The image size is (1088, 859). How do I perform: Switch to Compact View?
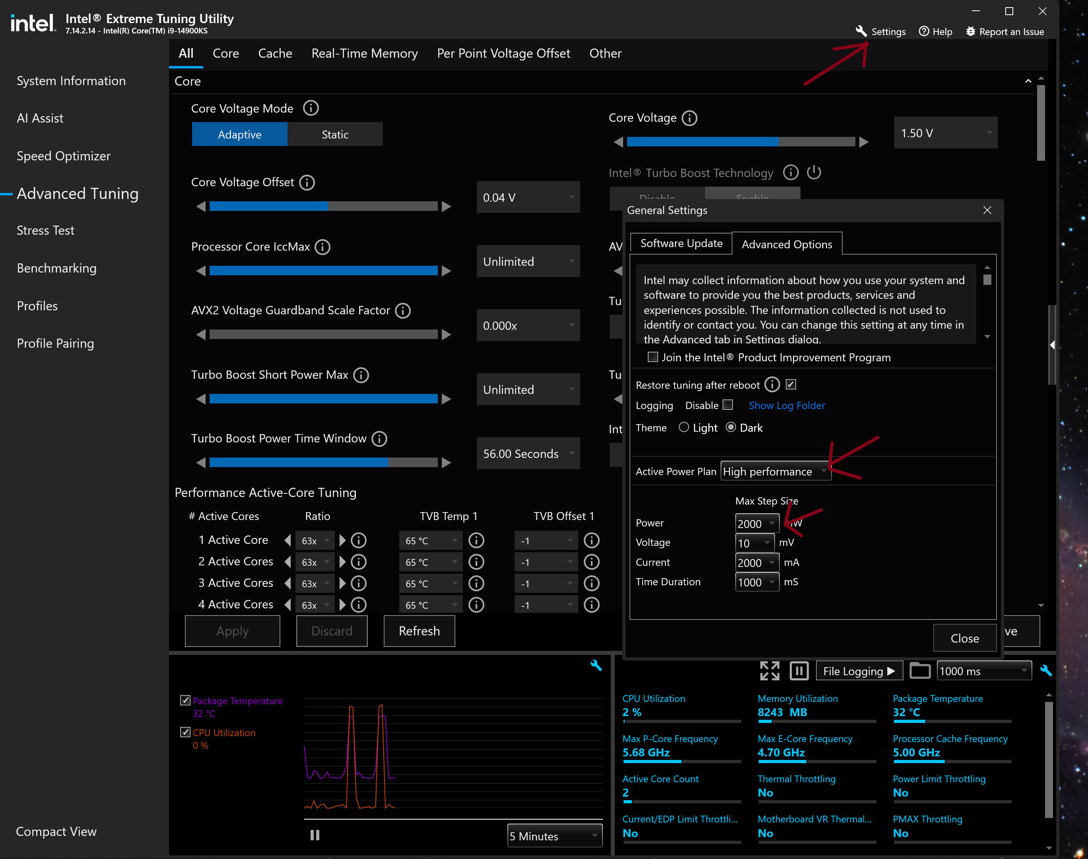pos(56,831)
